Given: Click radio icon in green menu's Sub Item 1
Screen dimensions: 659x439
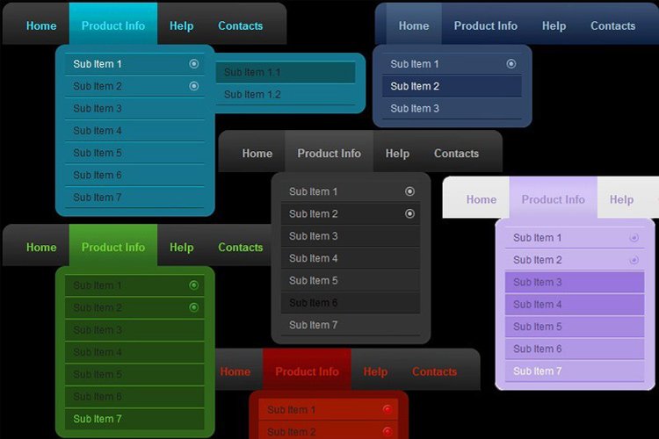Looking at the screenshot, I should (x=193, y=285).
